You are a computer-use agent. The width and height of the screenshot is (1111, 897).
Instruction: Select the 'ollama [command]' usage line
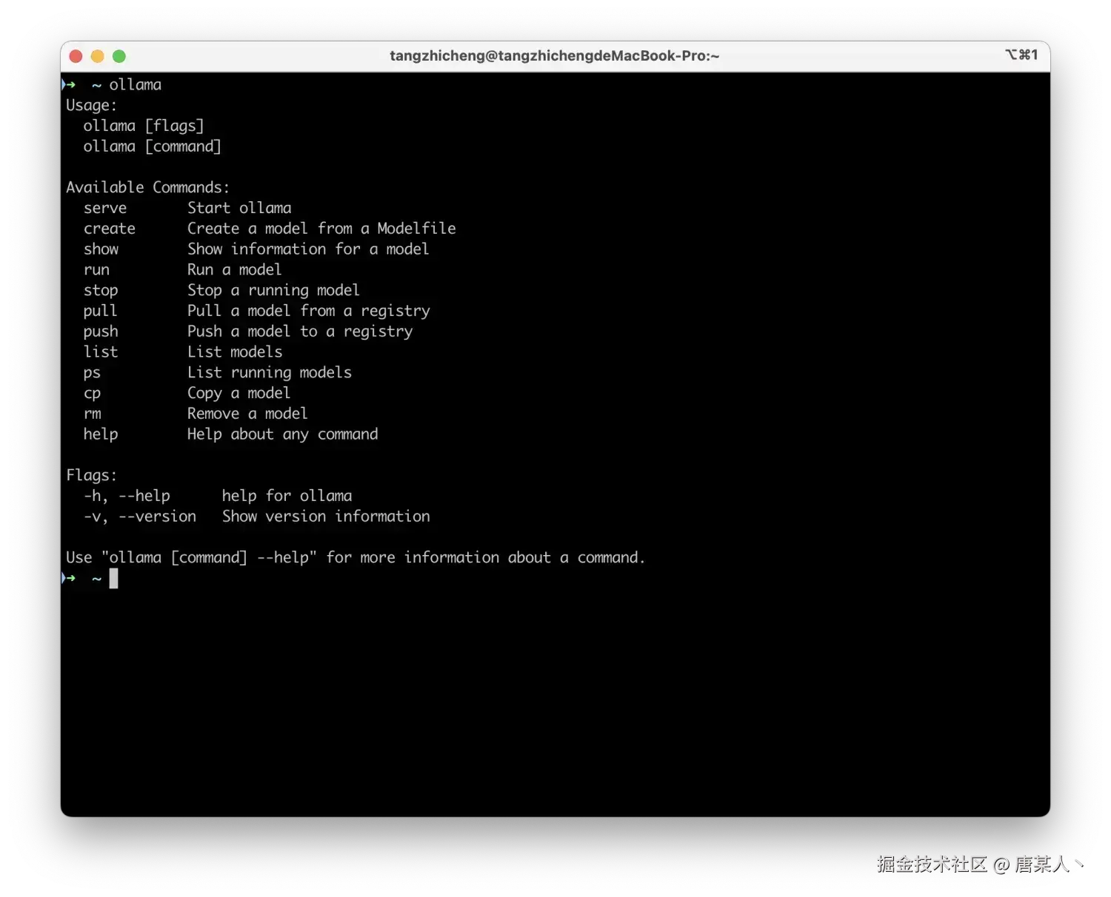(x=152, y=147)
